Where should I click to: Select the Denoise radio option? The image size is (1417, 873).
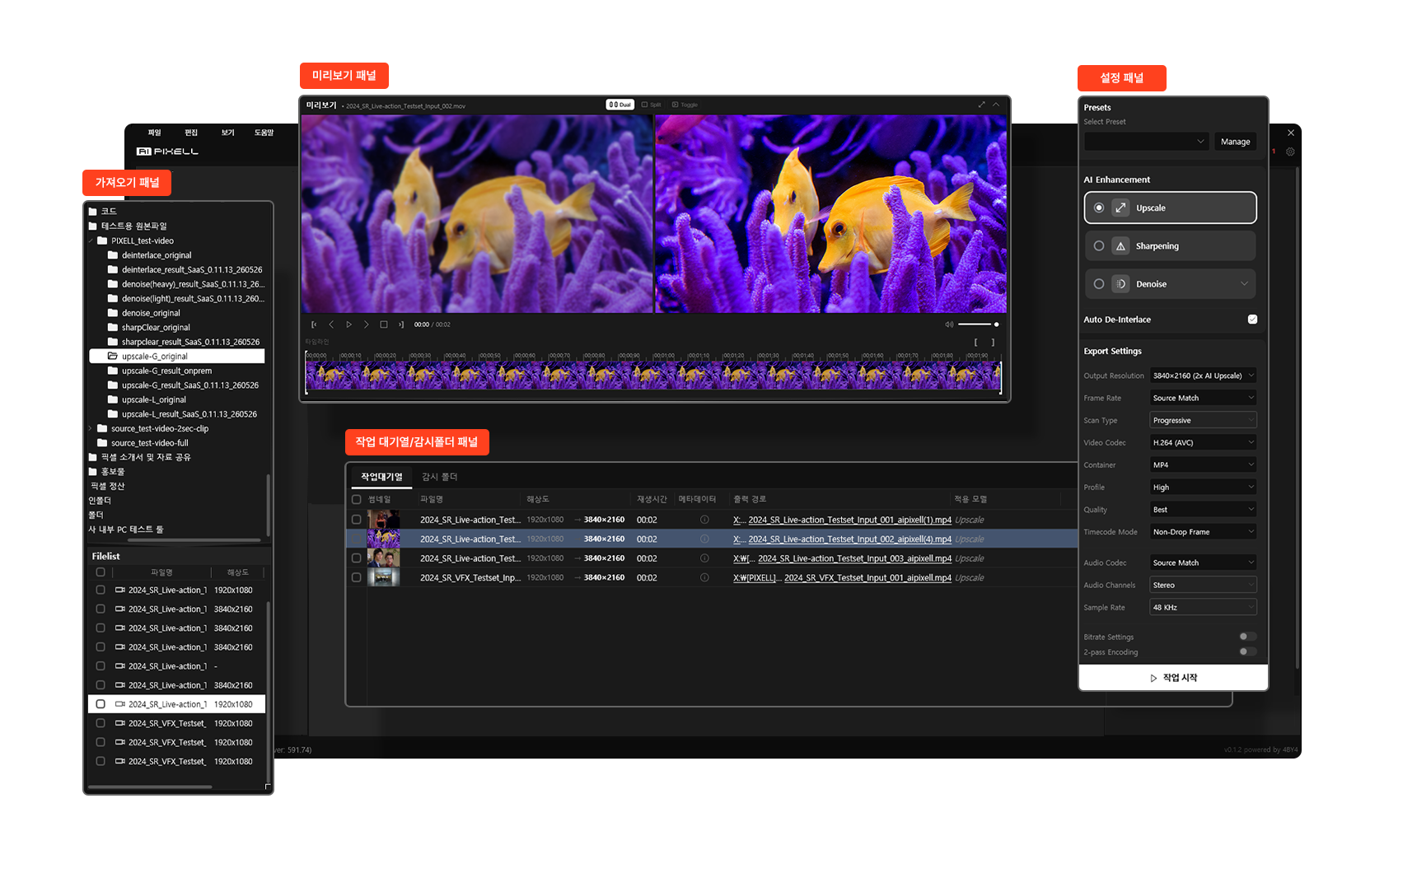click(x=1099, y=284)
